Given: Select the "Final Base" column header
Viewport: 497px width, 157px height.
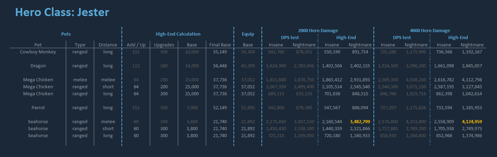Looking at the screenshot, I should [x=220, y=45].
